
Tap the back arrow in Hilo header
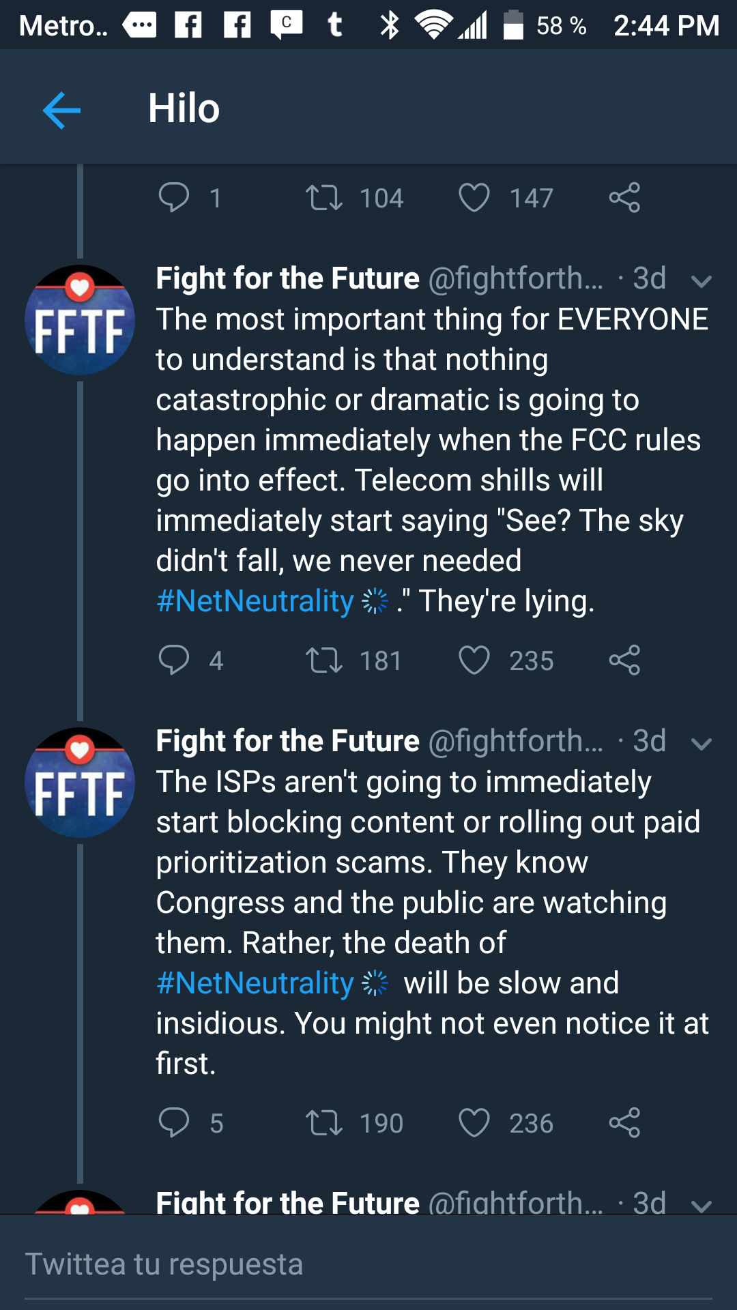61,110
